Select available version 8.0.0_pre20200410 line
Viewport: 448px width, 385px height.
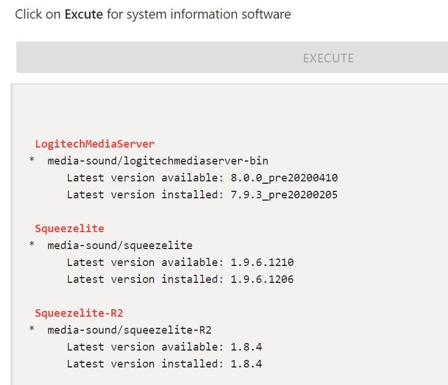tap(202, 178)
